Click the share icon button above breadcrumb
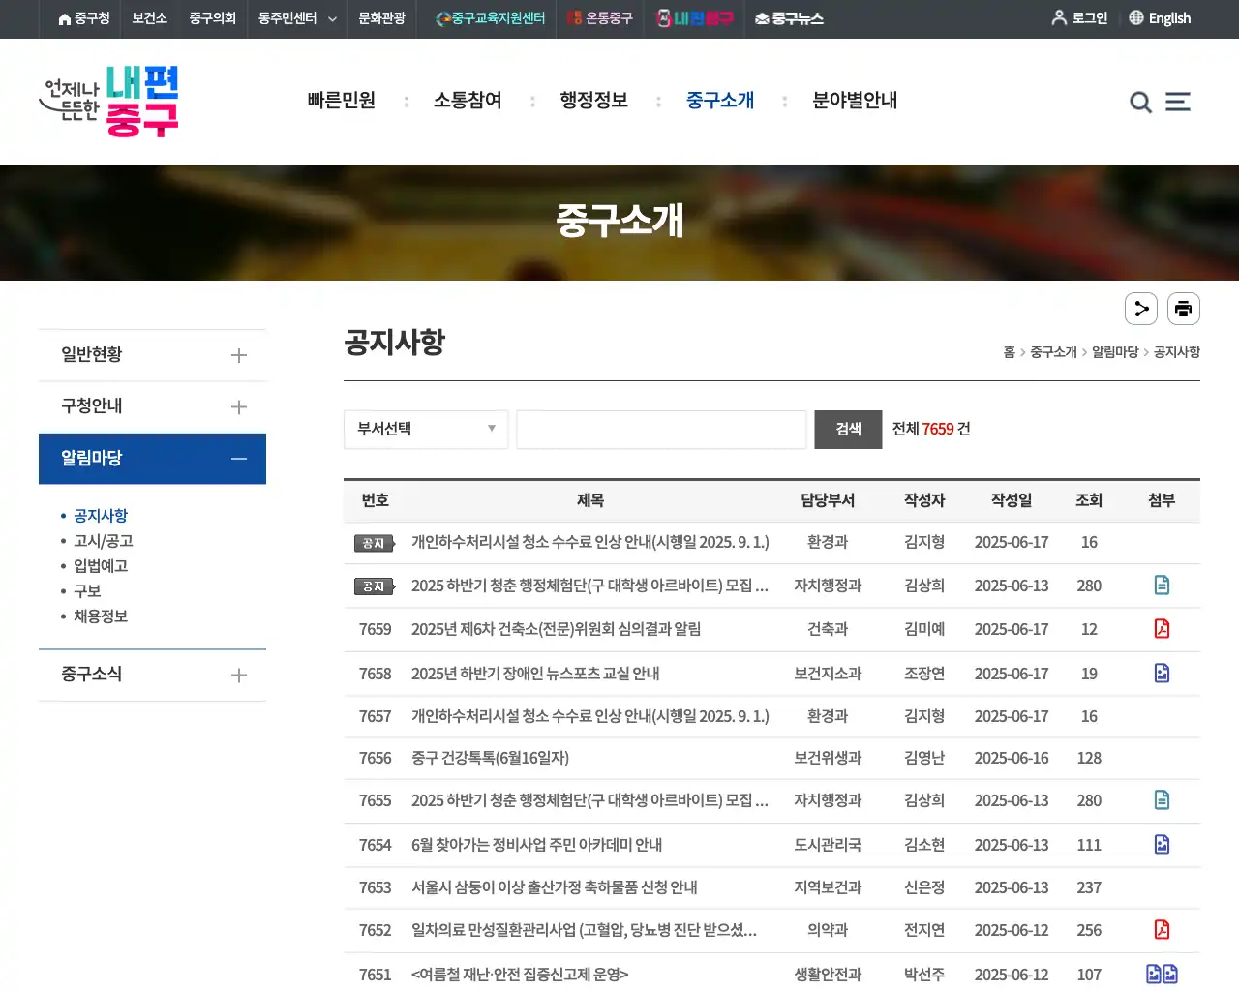The height and width of the screenshot is (991, 1239). (1141, 309)
